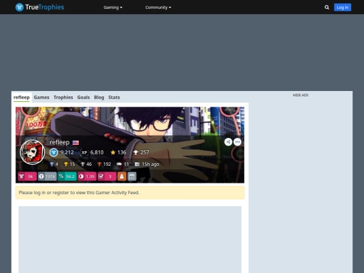Open the TrueTrophies home logo

(x=40, y=7)
